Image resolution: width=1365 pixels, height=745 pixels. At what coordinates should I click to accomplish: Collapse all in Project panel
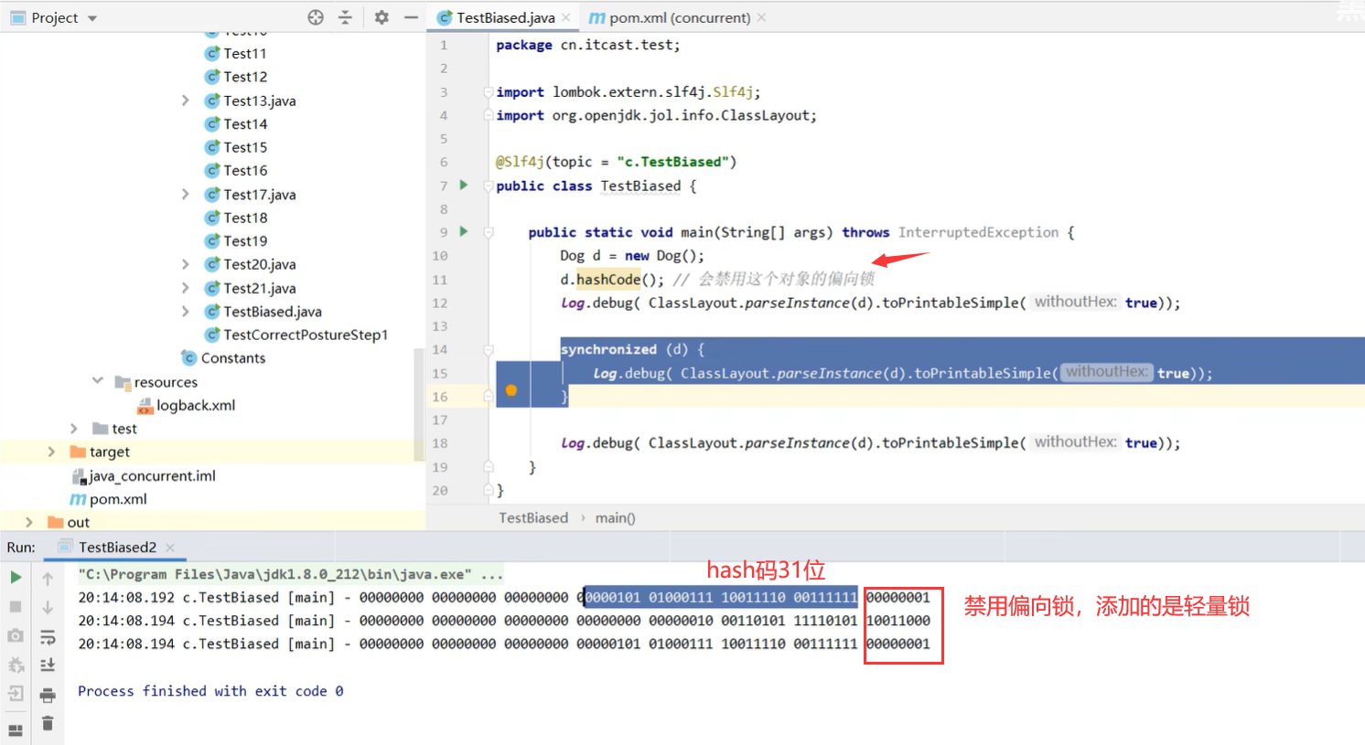345,17
